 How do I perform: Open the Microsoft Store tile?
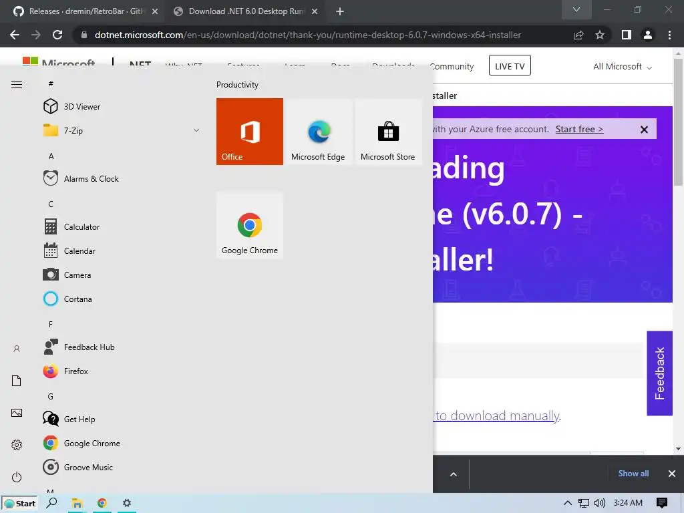point(388,132)
